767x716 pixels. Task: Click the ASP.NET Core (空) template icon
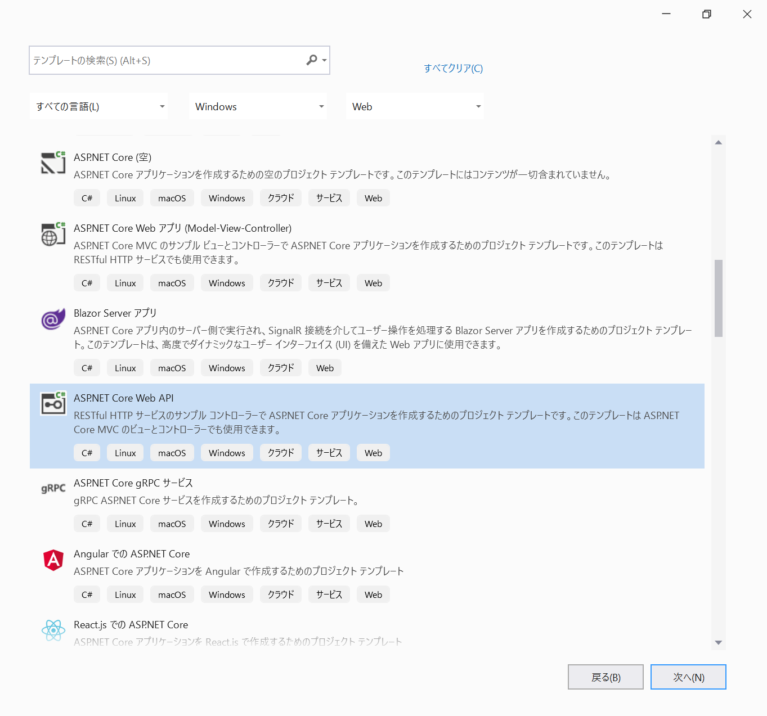(x=53, y=163)
